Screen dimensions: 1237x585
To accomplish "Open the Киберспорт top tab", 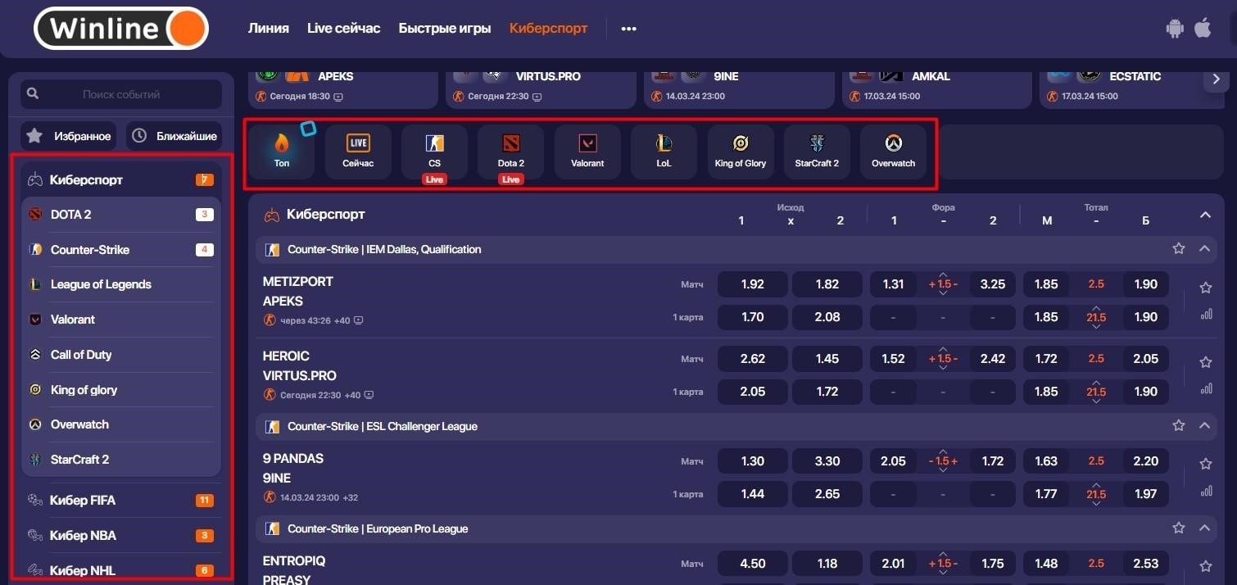I will pos(549,28).
